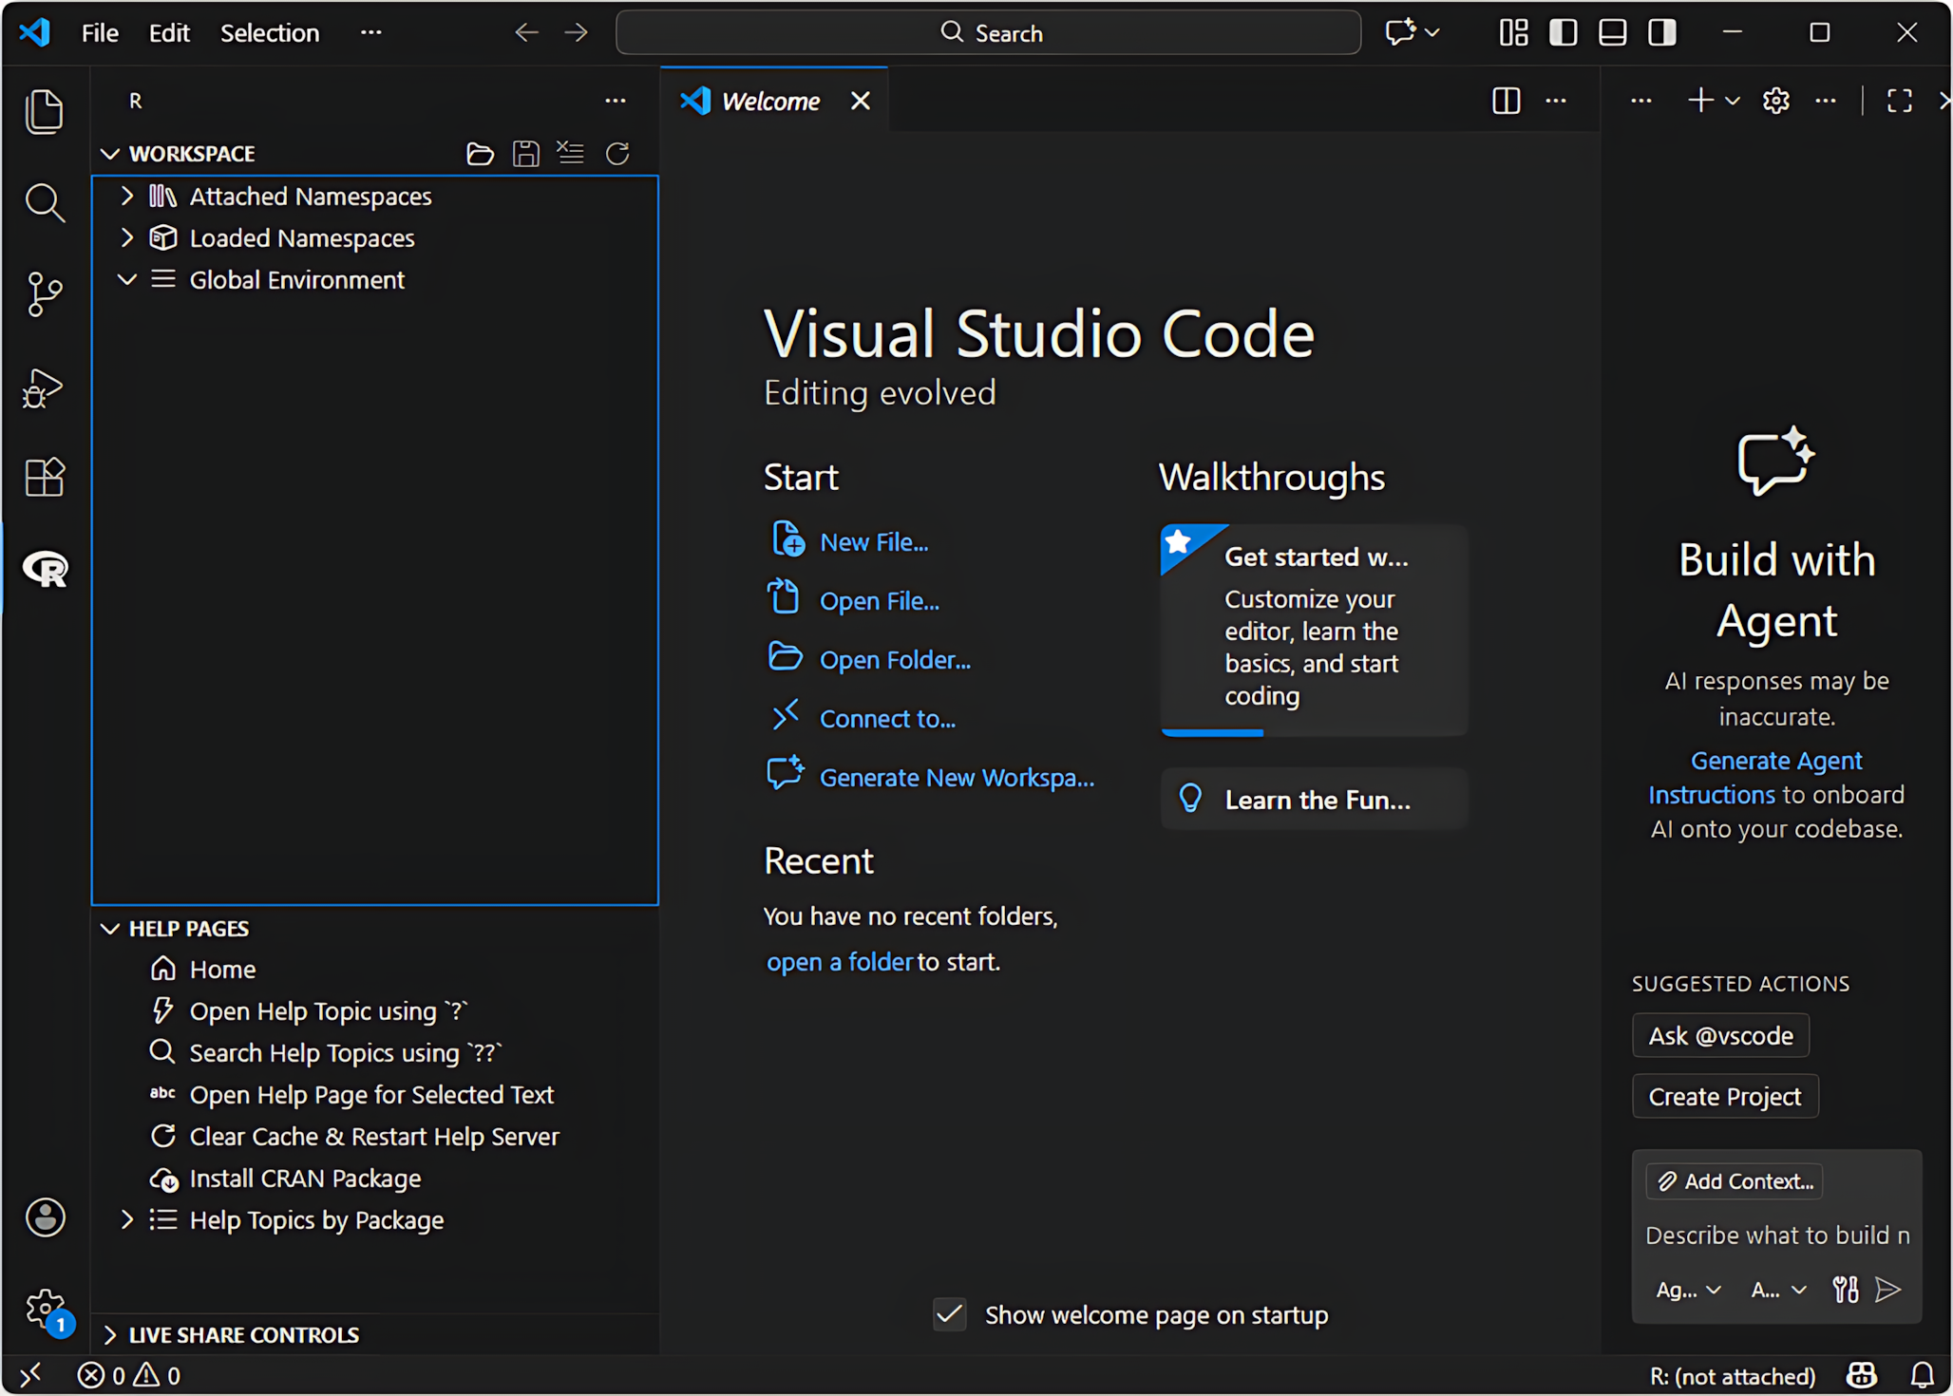The width and height of the screenshot is (1953, 1396).
Task: Click the Open Folder... link
Action: [894, 660]
